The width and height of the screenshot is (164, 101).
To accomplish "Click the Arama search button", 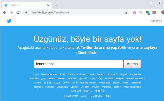I will (x=132, y=64).
